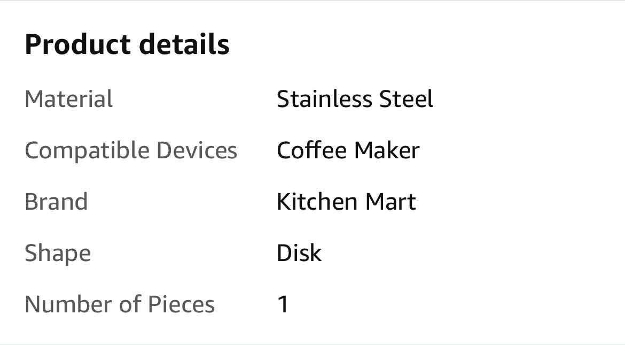Click the word "Devices" in the label
625x345 pixels.
[197, 150]
